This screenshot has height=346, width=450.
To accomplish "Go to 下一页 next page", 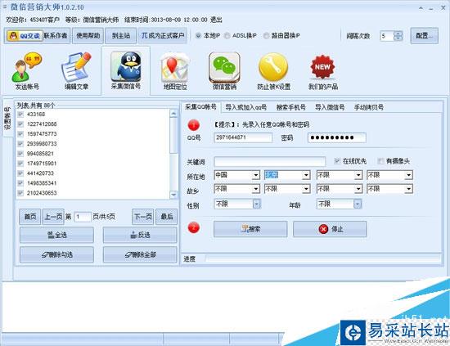I will [x=143, y=217].
